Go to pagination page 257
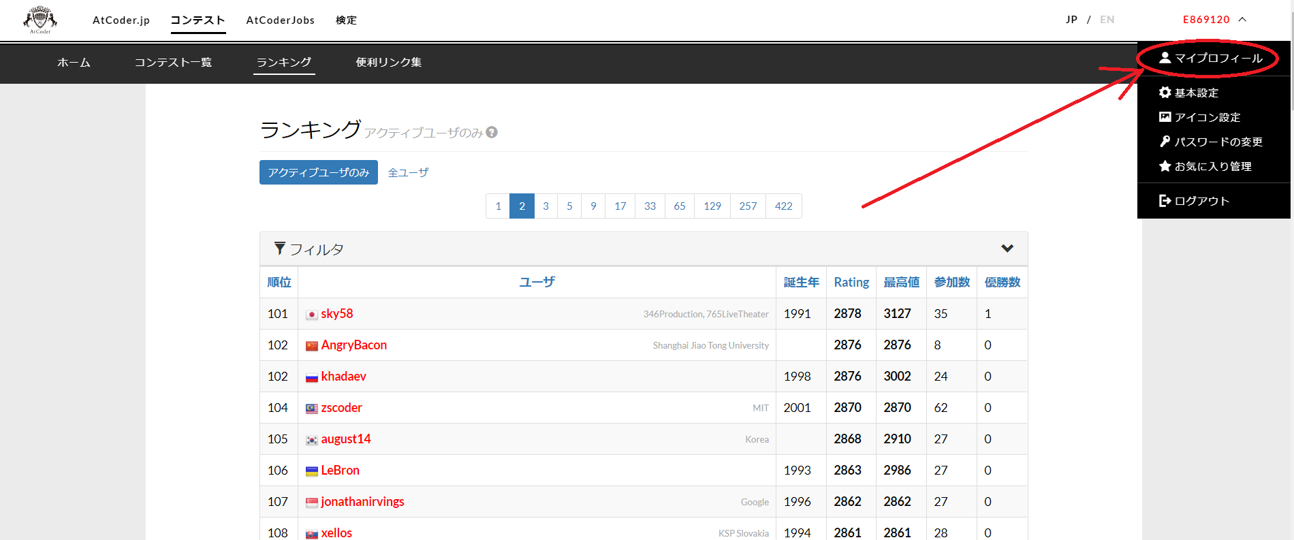 tap(748, 206)
